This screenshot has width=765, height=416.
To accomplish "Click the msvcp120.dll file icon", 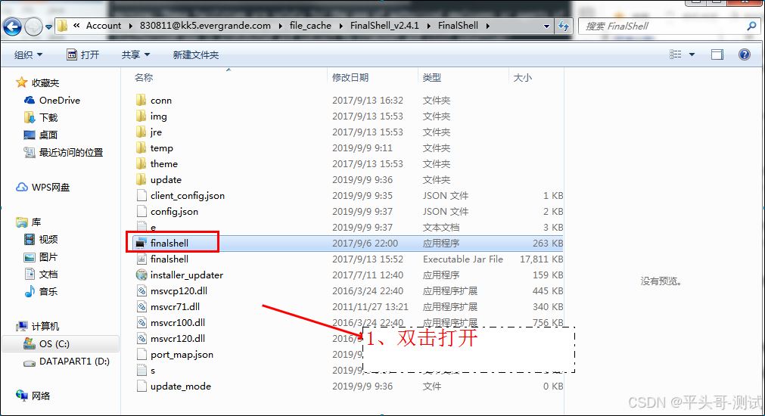I will (141, 290).
